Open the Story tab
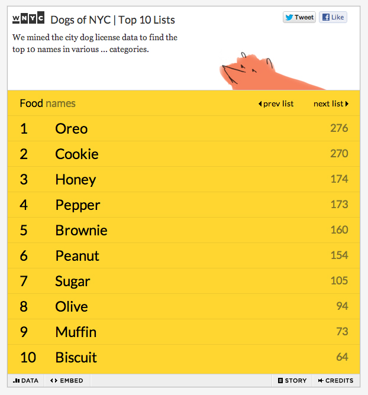368x395 pixels. (292, 380)
